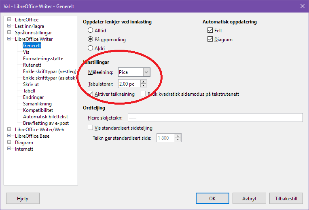This screenshot has height=210, width=309.
Task: Expand the LibreOffice Writer/Web node
Action: click(x=9, y=129)
